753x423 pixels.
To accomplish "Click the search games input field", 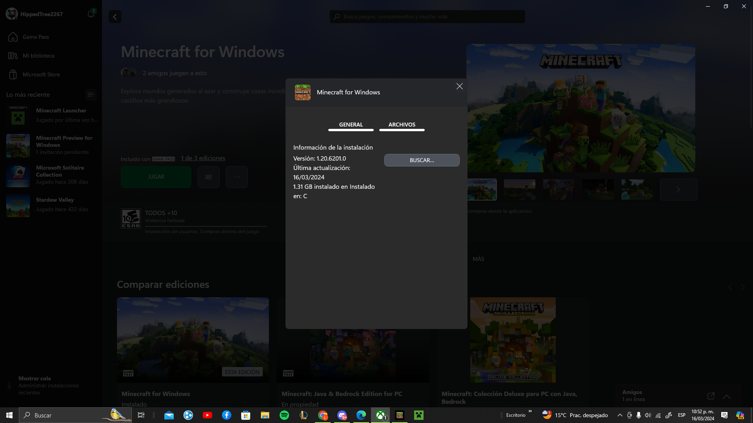I will 427,17.
